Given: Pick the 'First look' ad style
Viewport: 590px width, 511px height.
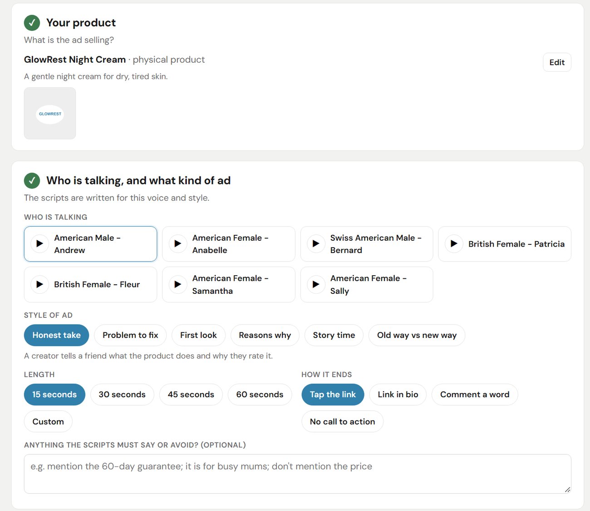Looking at the screenshot, I should coord(198,335).
